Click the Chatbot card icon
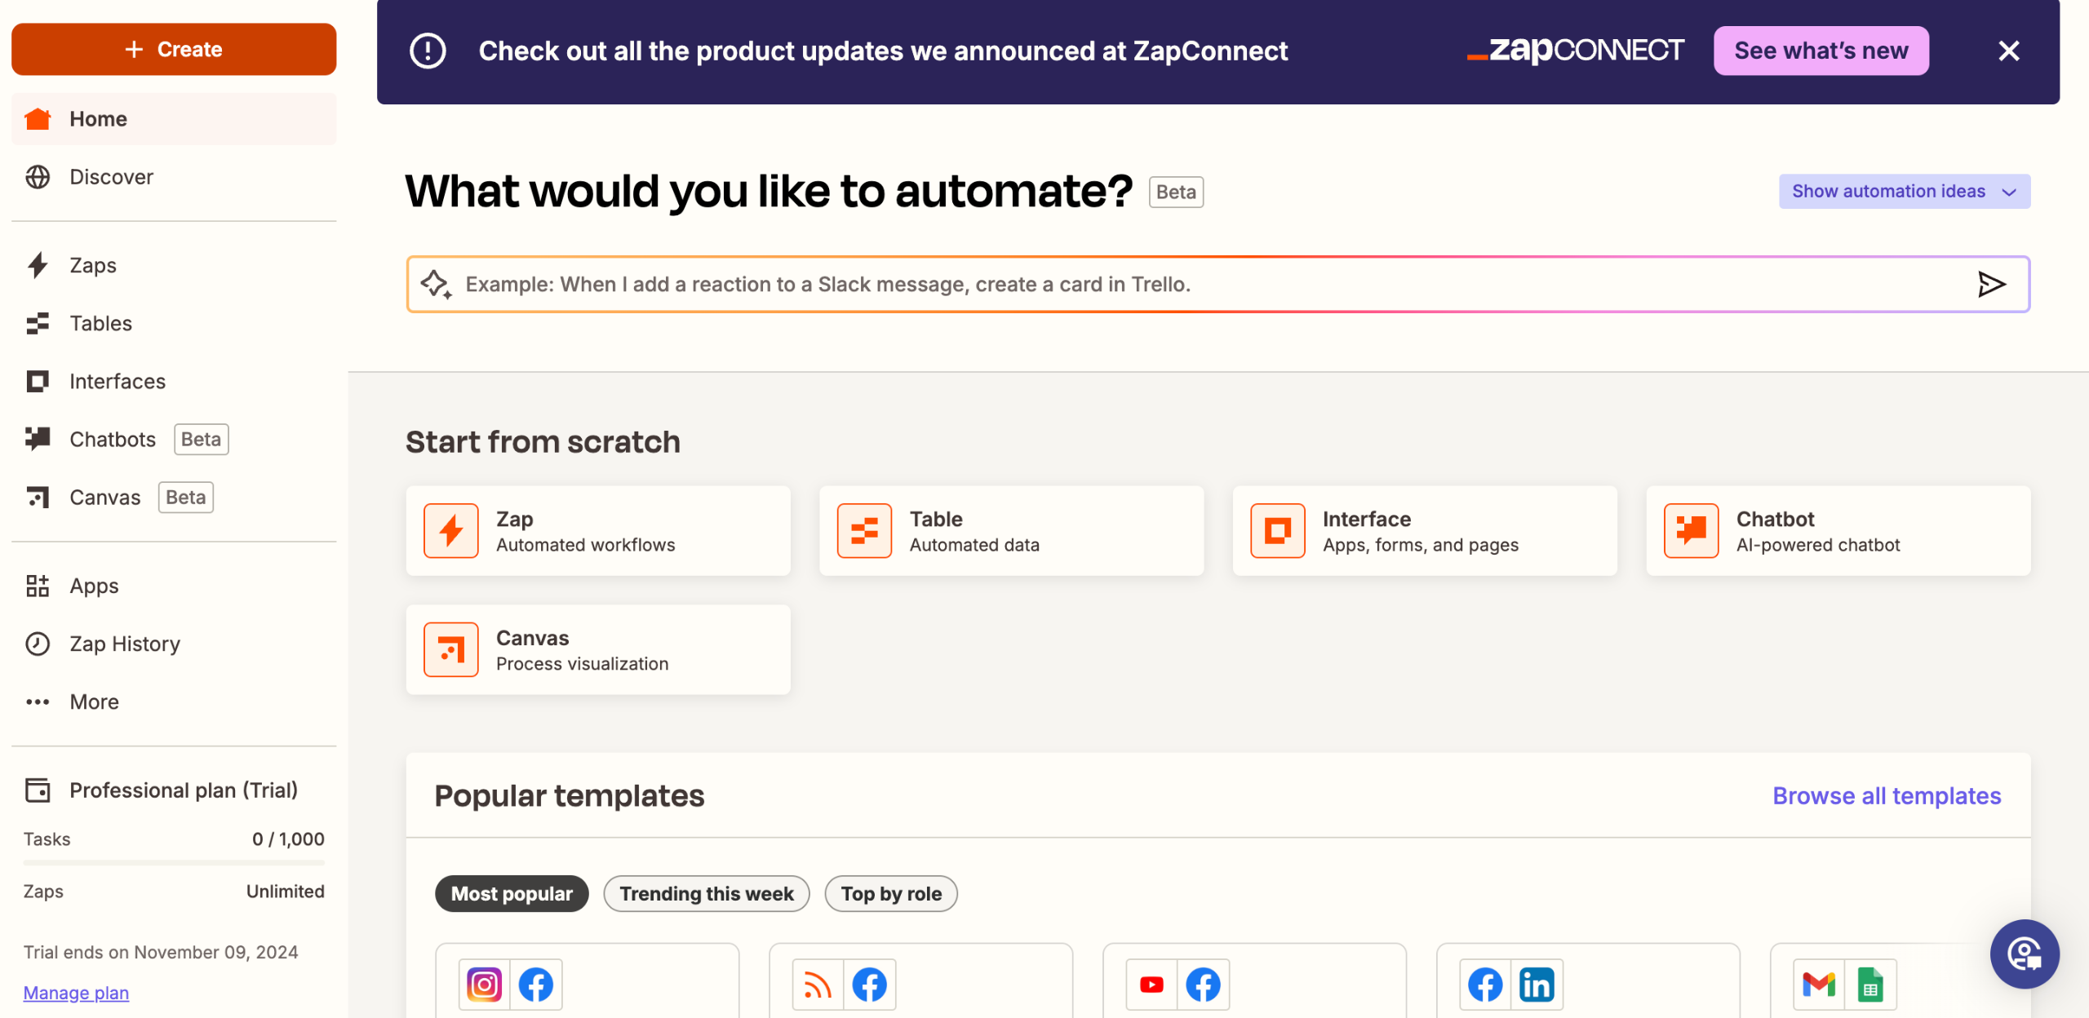This screenshot has height=1018, width=2089. coord(1691,531)
